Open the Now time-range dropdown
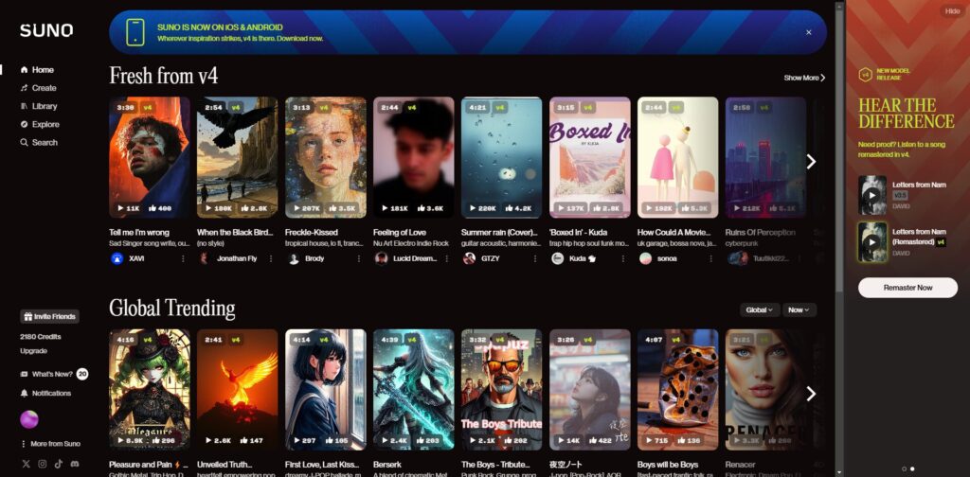970x477 pixels. coord(799,309)
